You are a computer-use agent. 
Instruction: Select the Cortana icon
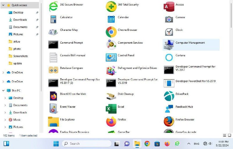tap(169, 57)
